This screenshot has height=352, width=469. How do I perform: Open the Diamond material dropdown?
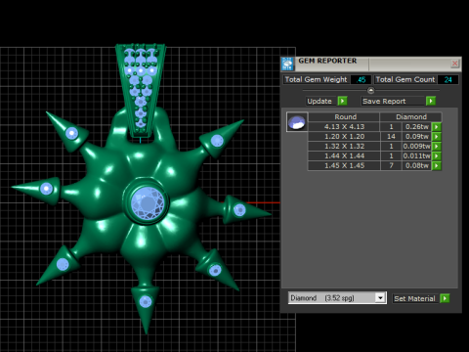[x=380, y=298]
